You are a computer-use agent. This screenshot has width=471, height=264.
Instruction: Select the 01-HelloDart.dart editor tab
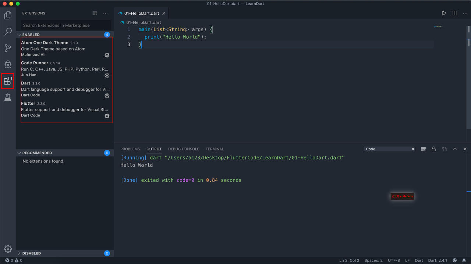142,13
